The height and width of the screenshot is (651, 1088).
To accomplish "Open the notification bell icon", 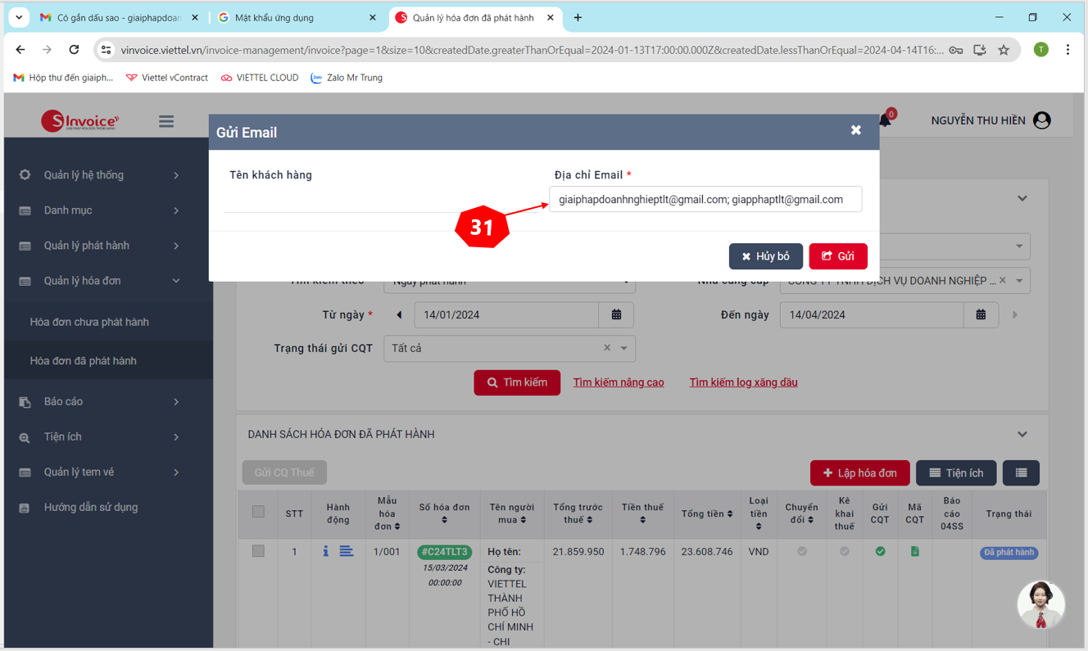I will (x=885, y=121).
